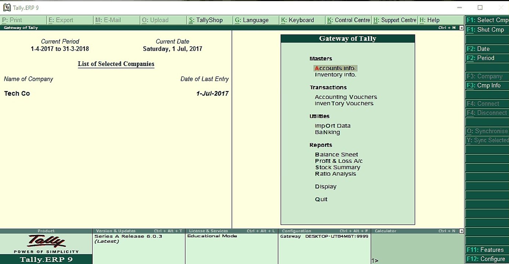Select Accounts Info. under Masters
Screen dimensions: 509x264
point(335,68)
